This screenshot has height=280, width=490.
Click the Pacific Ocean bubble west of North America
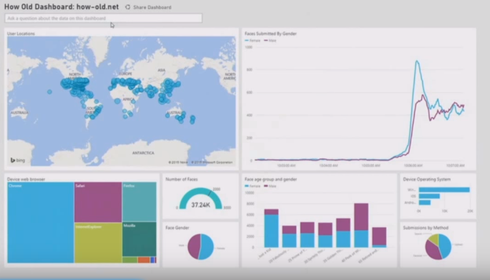point(49,92)
